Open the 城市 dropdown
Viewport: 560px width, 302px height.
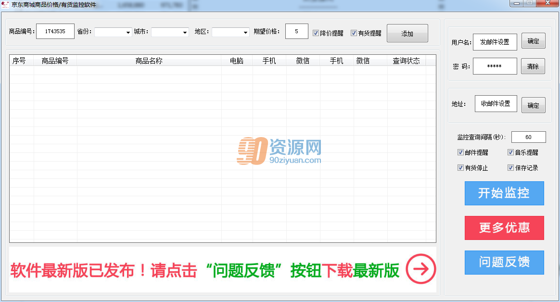[x=170, y=32]
